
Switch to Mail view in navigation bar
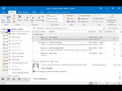tap(3, 79)
